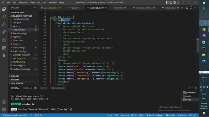
Task: Expand the Timeline section
Action: point(24,80)
